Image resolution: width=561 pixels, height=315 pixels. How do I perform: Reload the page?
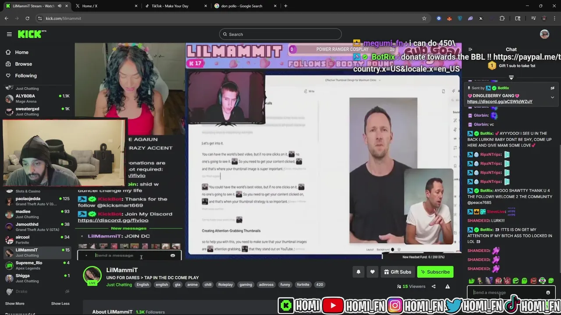click(27, 18)
